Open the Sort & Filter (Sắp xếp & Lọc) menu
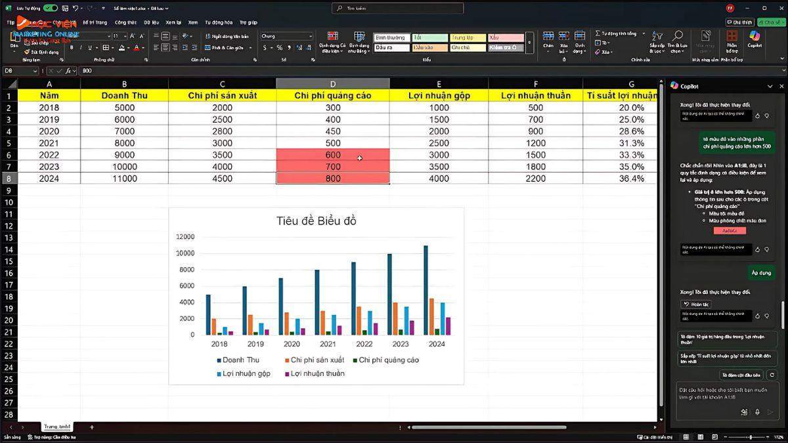 657,42
